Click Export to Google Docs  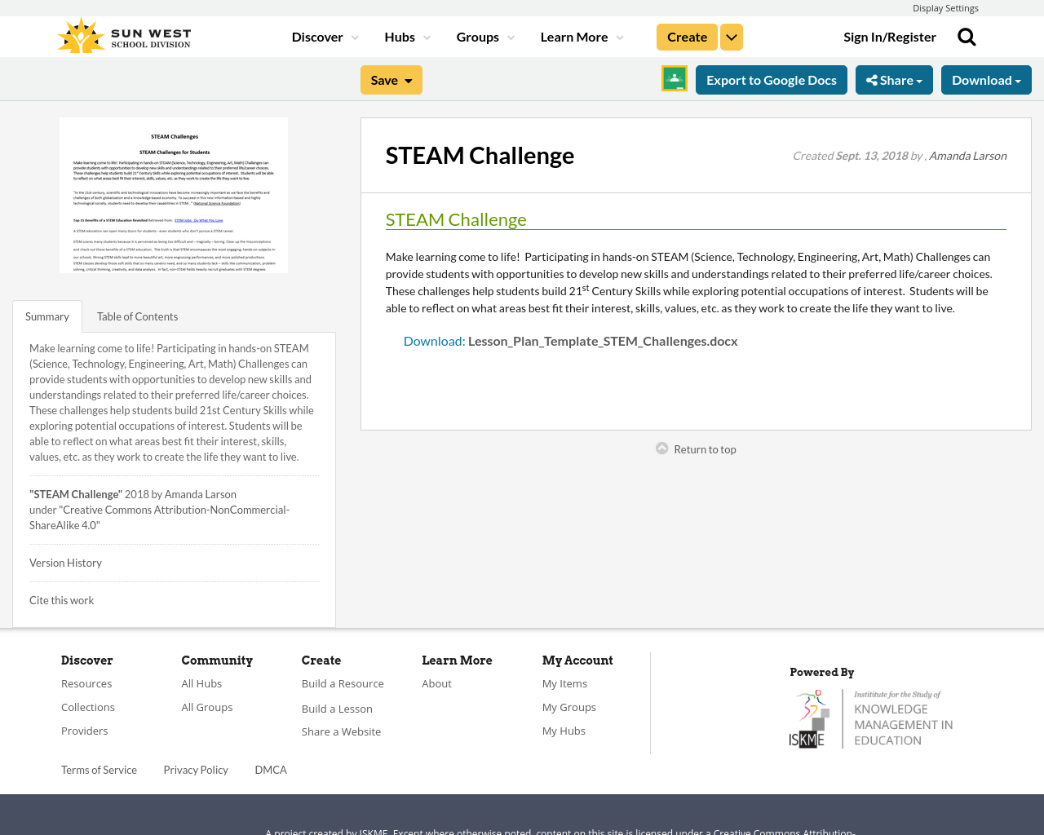[772, 78]
